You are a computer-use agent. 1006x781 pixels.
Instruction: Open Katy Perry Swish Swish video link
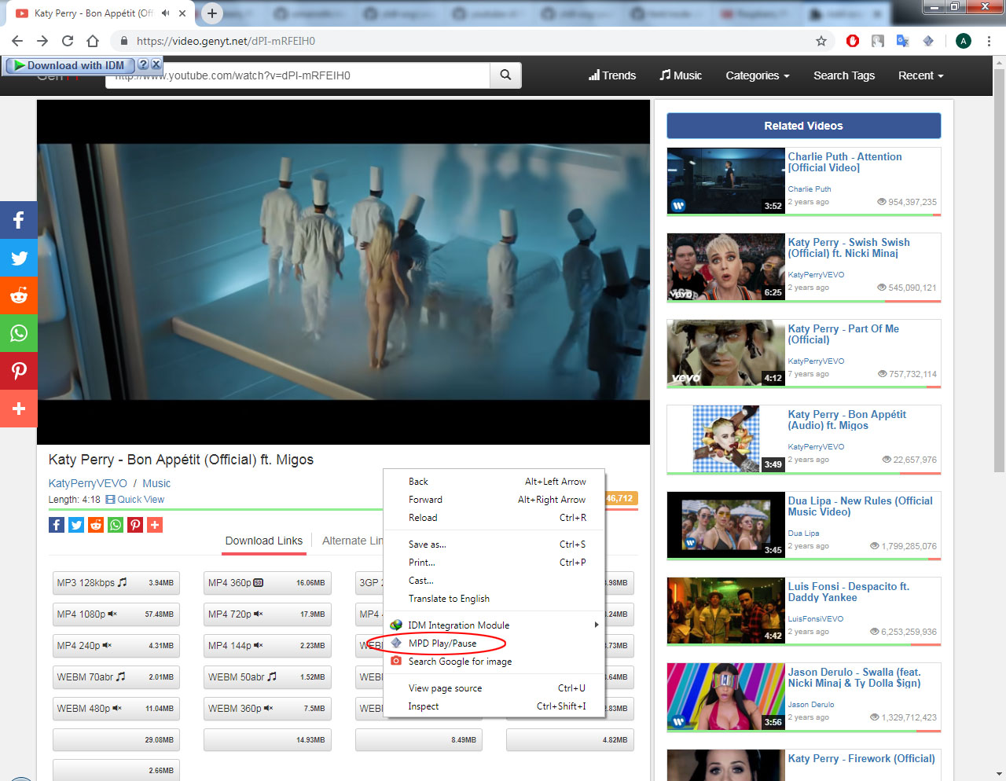point(849,247)
